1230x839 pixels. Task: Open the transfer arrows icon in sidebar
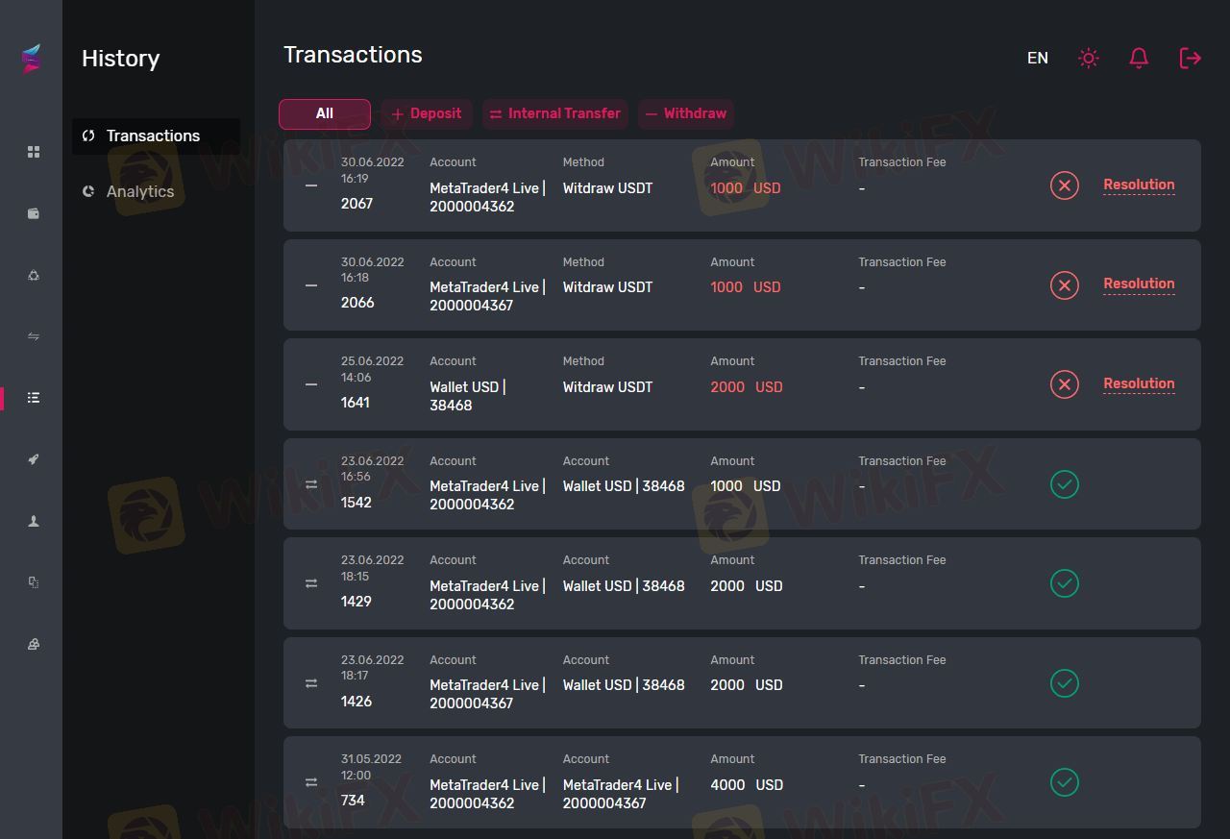34,336
